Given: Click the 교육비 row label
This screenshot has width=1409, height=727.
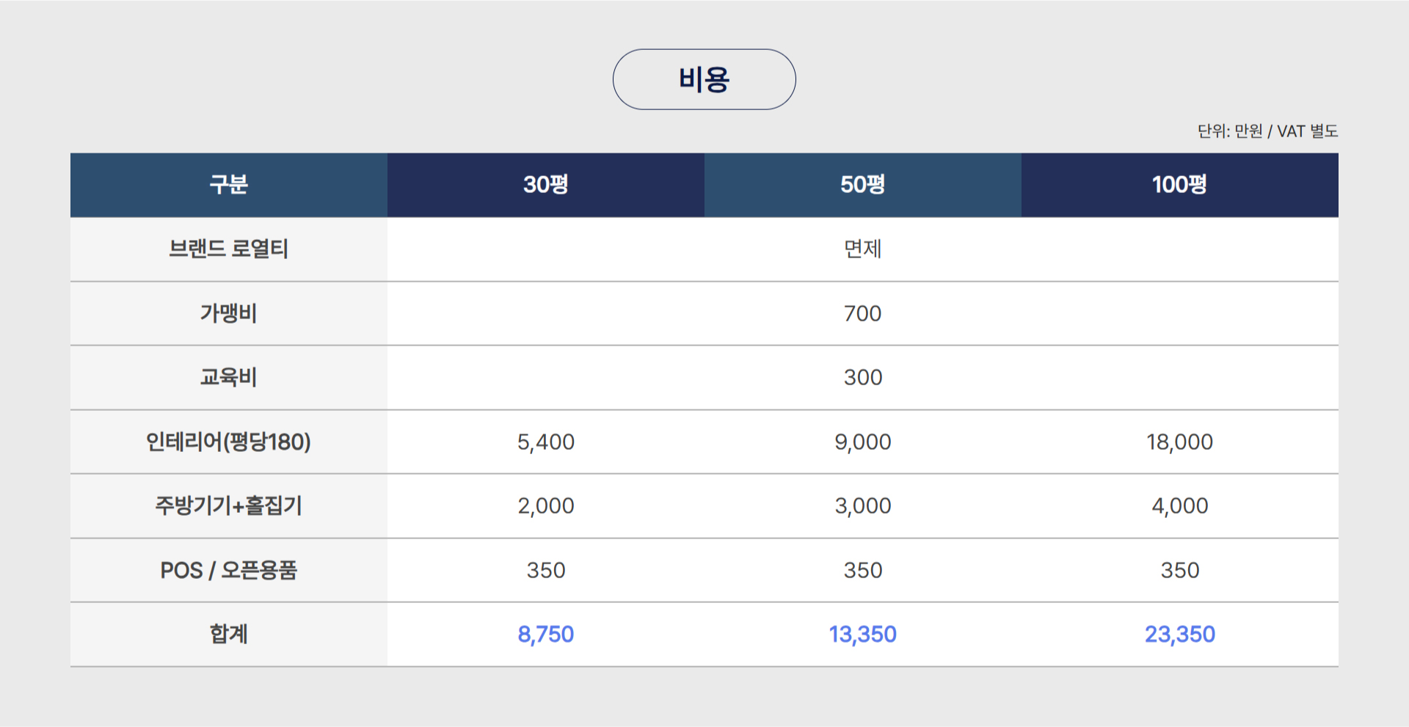Looking at the screenshot, I should [229, 377].
